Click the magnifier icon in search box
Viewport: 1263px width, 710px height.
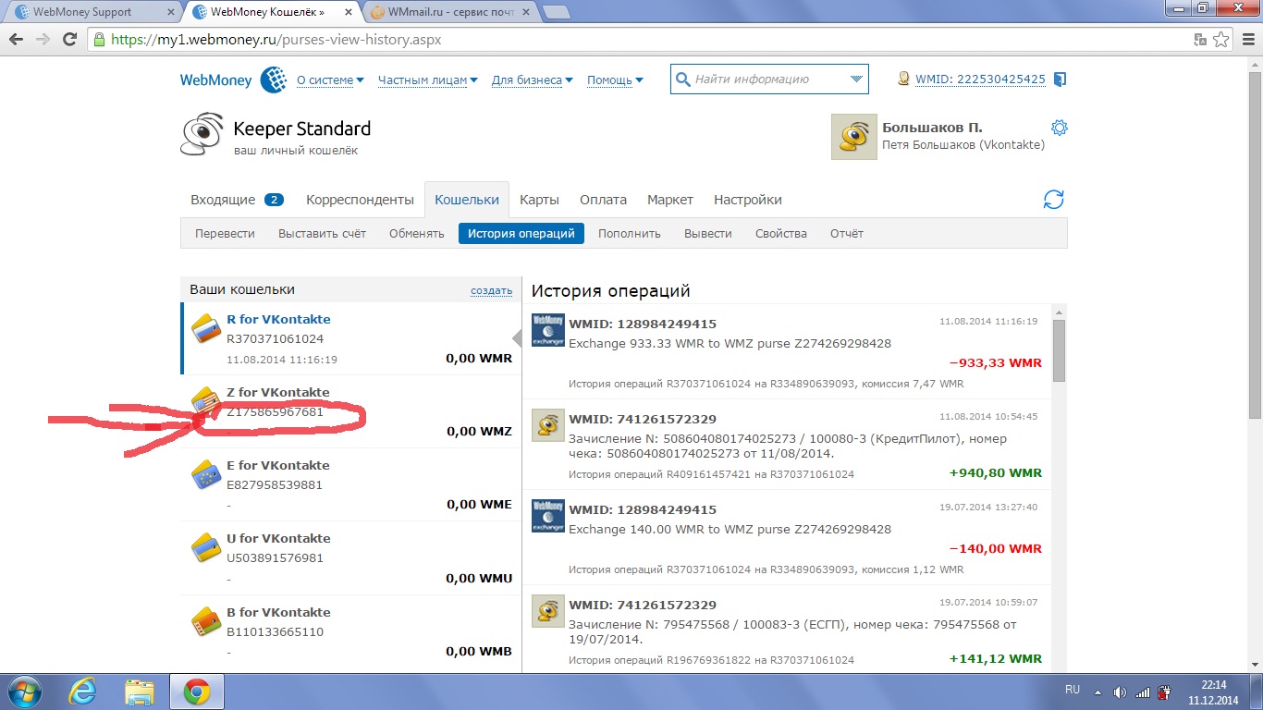683,80
